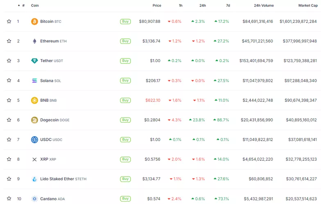
Task: Select Dogecoin 24h change 23.8%
Action: click(197, 120)
